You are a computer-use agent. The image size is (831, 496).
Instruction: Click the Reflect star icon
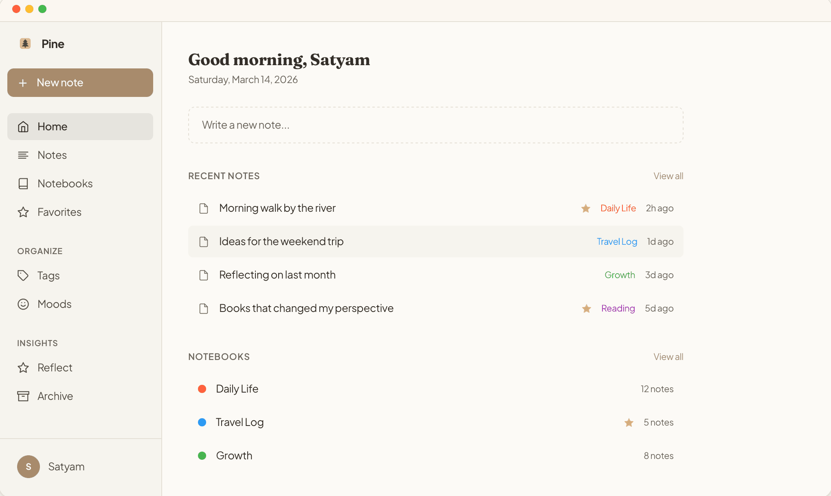tap(23, 368)
